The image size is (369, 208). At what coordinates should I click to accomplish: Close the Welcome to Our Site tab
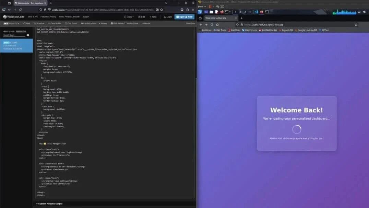(x=236, y=18)
